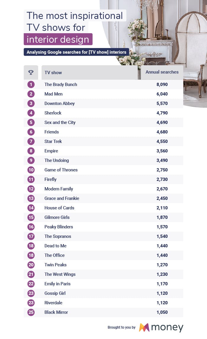Image resolution: width=207 pixels, height=339 pixels.
Task: Select the rank 15 badge for Gilmore Girls
Action: [x=31, y=217]
